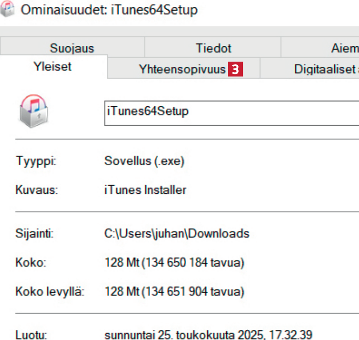The width and height of the screenshot is (359, 340).
Task: Click the Tyyppi label
Action: click(36, 161)
